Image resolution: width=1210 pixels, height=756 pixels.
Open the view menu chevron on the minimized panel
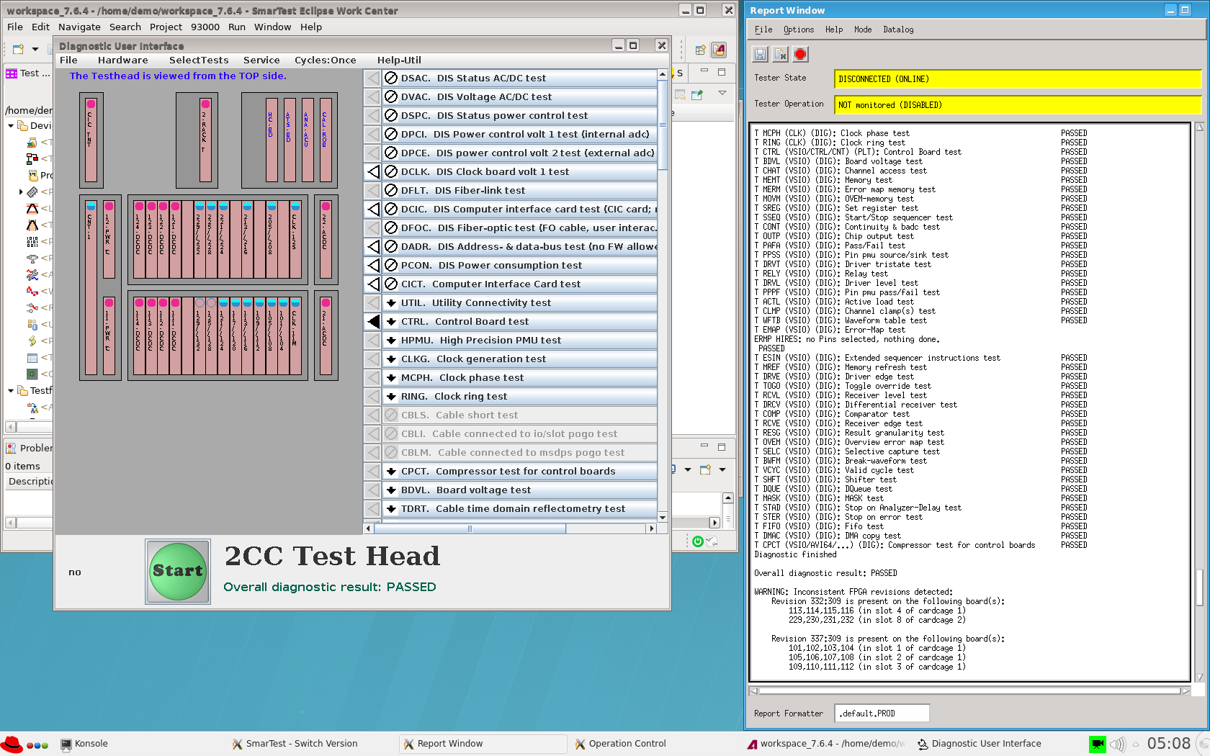(722, 94)
